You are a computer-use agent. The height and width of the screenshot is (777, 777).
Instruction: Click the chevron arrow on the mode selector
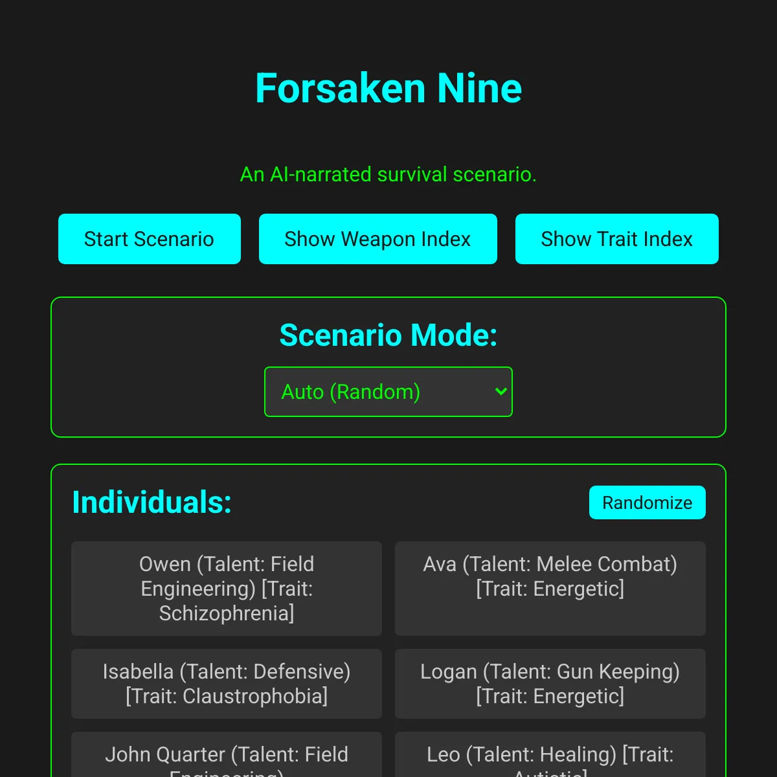501,392
